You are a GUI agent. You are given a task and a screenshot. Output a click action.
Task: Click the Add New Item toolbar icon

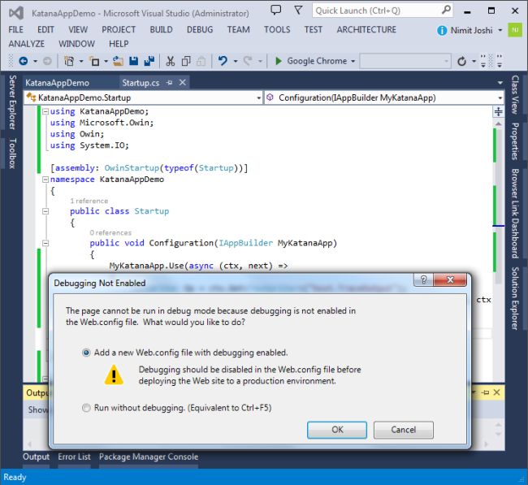94,61
